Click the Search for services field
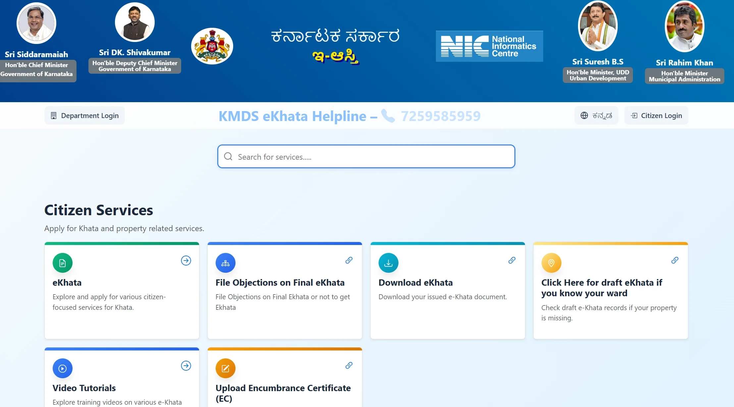734x407 pixels. click(x=366, y=156)
